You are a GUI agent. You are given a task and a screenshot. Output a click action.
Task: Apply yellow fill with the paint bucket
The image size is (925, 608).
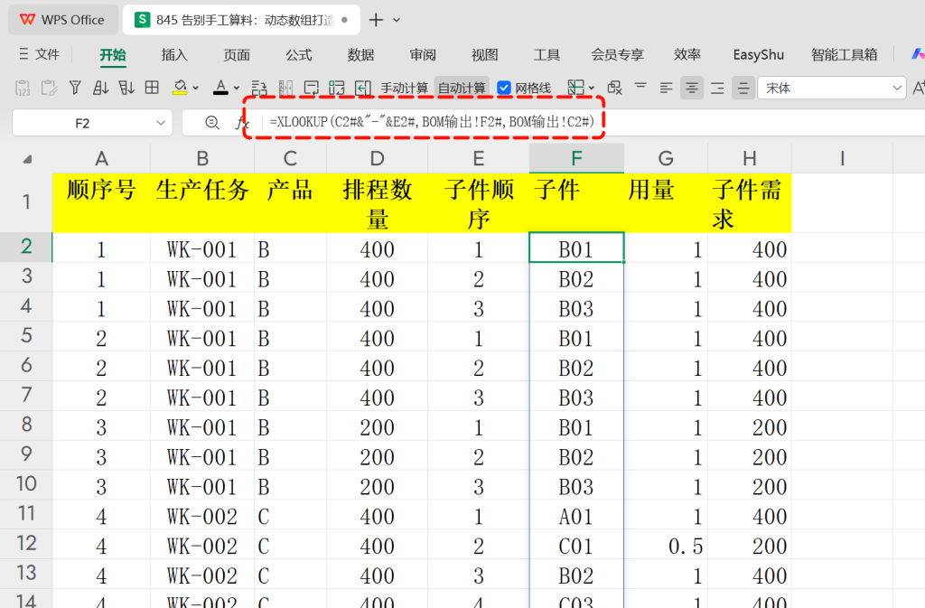180,88
